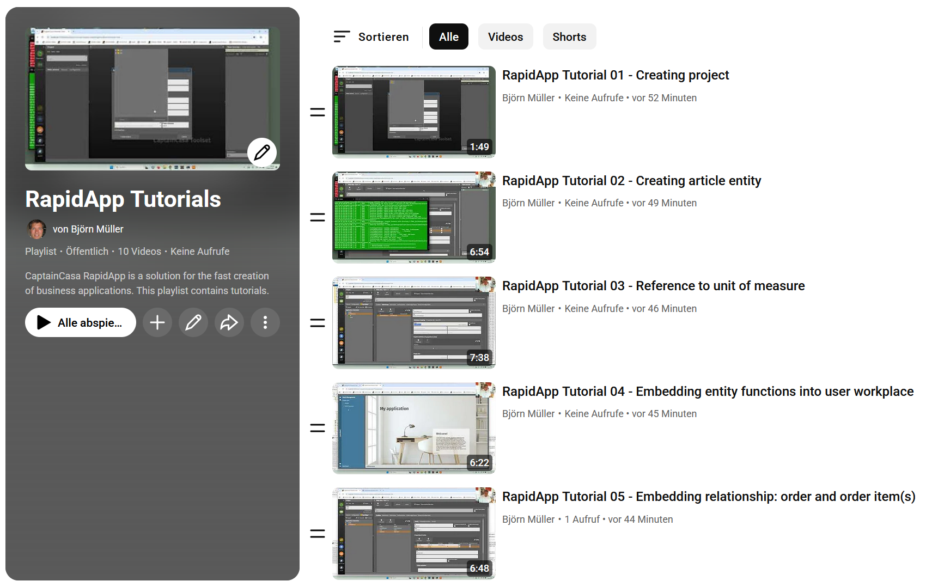The height and width of the screenshot is (587, 938).
Task: Click drag handle beside Tutorial 03
Action: [318, 323]
